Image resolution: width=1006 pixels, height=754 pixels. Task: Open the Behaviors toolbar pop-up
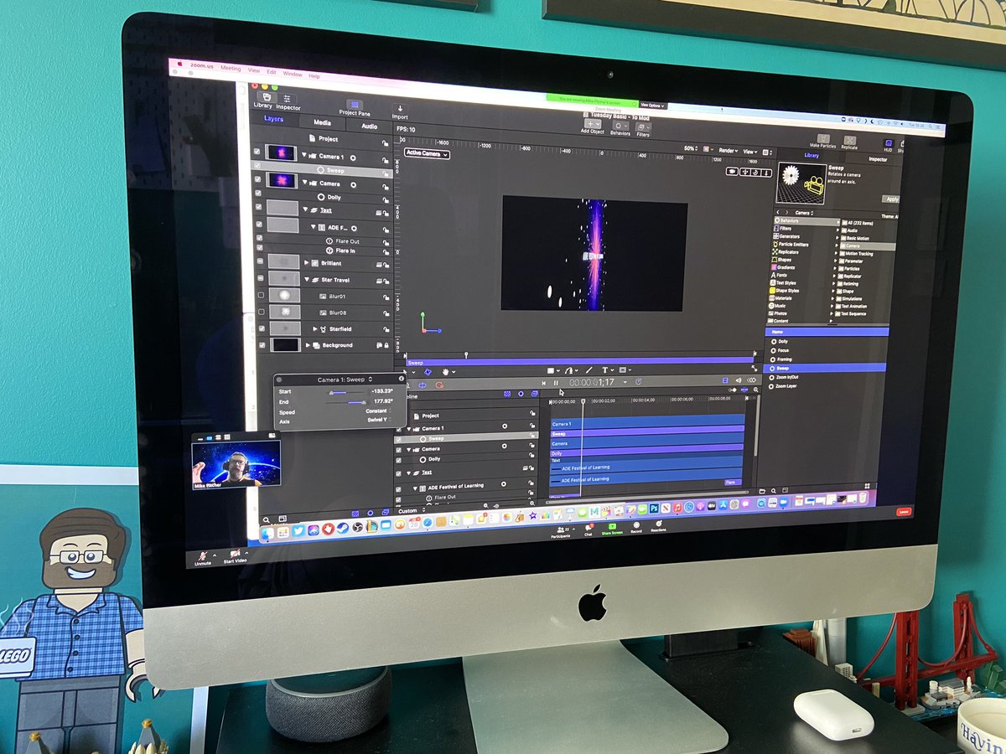tap(620, 124)
